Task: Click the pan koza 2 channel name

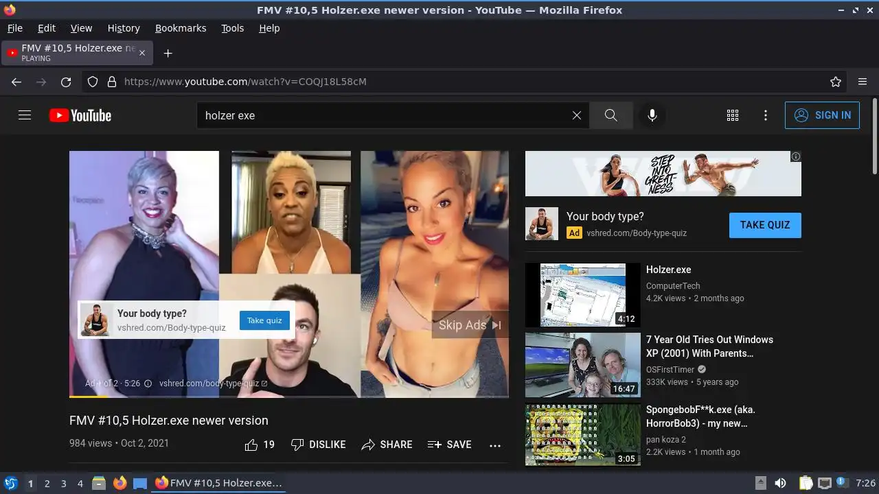Action: (x=666, y=440)
